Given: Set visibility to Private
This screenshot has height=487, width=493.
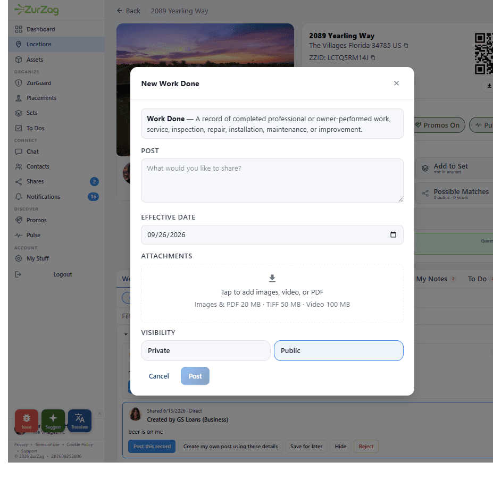Looking at the screenshot, I should [x=206, y=350].
